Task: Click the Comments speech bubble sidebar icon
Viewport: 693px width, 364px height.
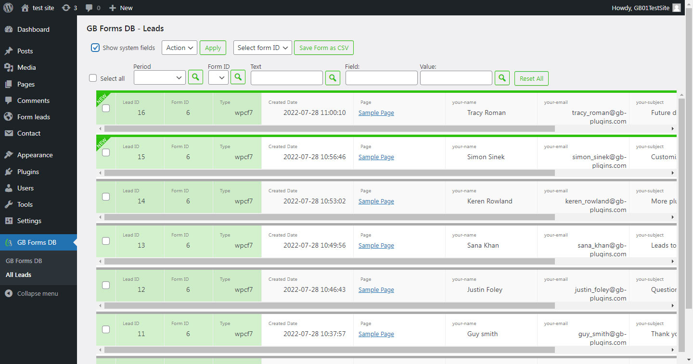Action: coord(8,100)
